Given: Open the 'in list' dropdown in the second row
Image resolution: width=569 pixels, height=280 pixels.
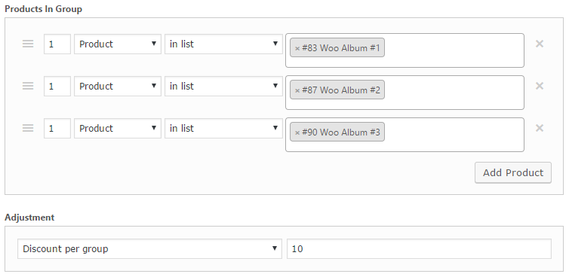Looking at the screenshot, I should coord(223,86).
